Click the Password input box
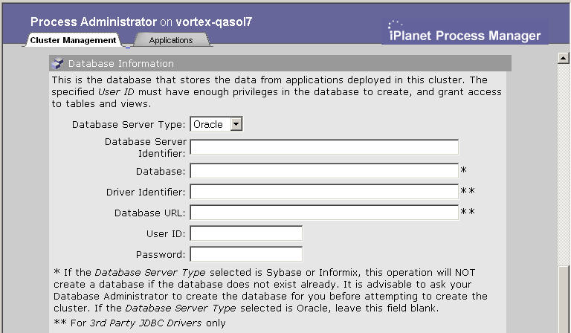 [246, 254]
